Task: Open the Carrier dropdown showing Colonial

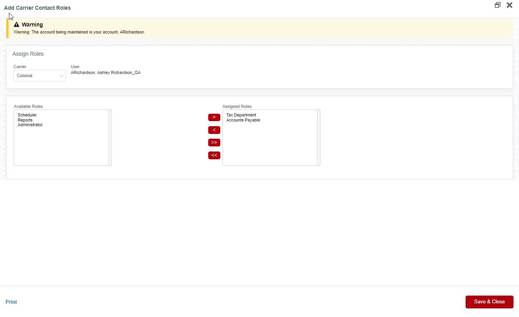Action: pyautogui.click(x=39, y=76)
